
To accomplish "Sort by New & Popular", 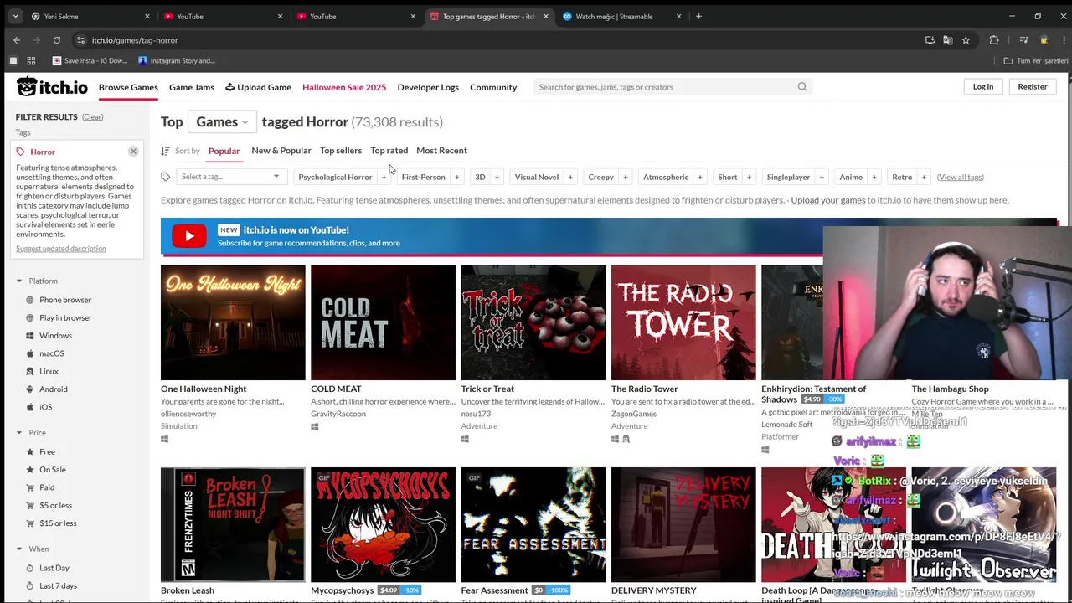I will pos(281,151).
